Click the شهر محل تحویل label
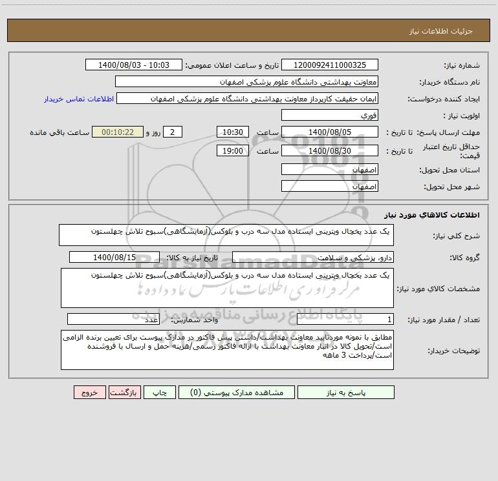This screenshot has width=498, height=481. [x=451, y=187]
